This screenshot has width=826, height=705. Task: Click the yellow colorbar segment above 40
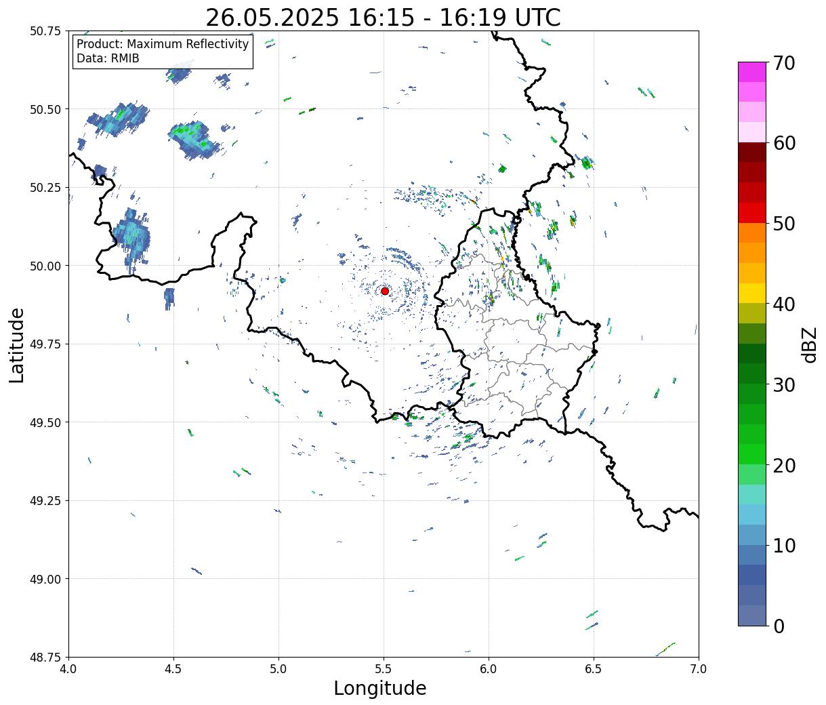(752, 294)
